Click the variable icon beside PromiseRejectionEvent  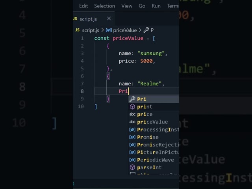[132, 145]
